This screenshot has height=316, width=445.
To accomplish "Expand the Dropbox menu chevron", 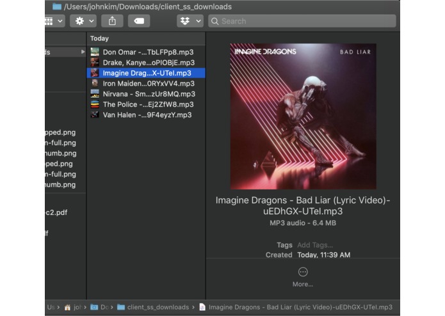I will 198,21.
